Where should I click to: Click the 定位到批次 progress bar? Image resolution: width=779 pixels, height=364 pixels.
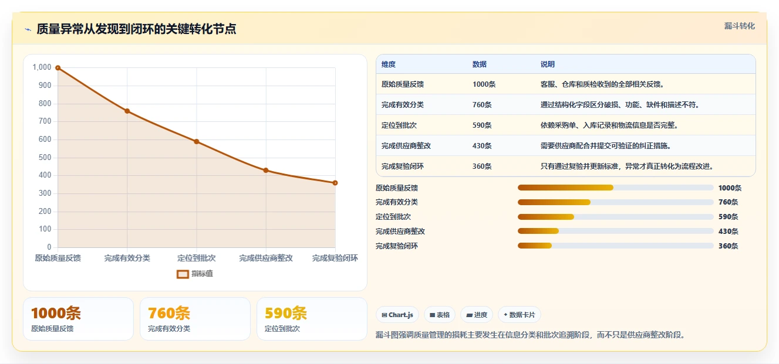coord(615,217)
